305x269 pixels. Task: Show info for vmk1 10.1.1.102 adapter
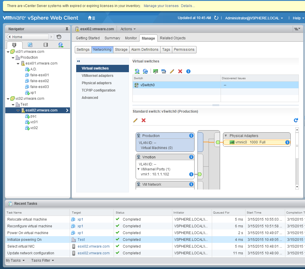coord(191,174)
